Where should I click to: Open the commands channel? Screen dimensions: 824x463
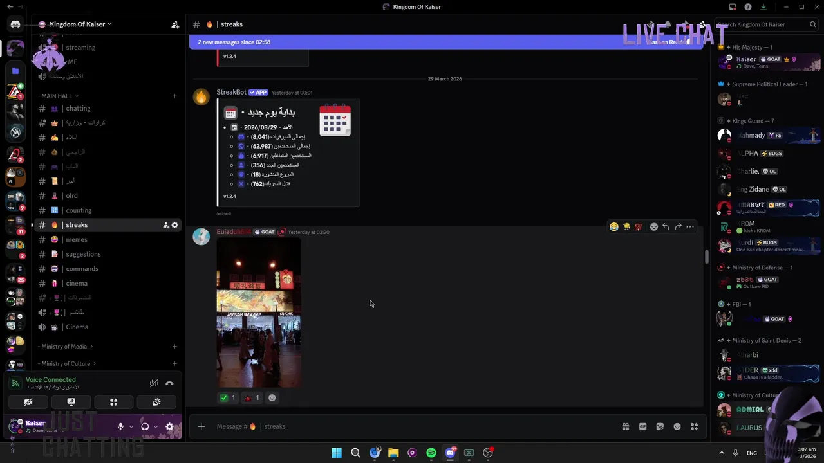pyautogui.click(x=108, y=269)
